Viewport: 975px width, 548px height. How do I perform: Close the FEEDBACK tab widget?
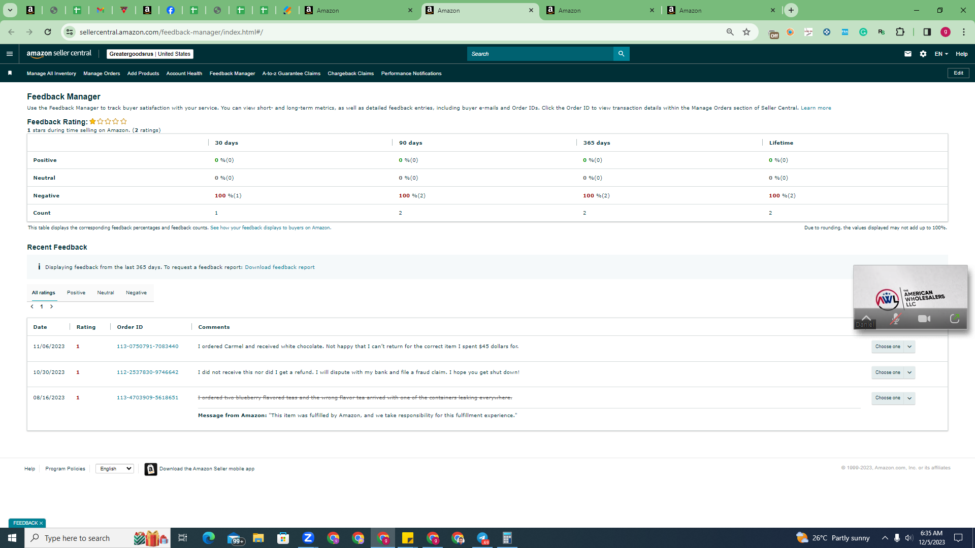click(41, 523)
